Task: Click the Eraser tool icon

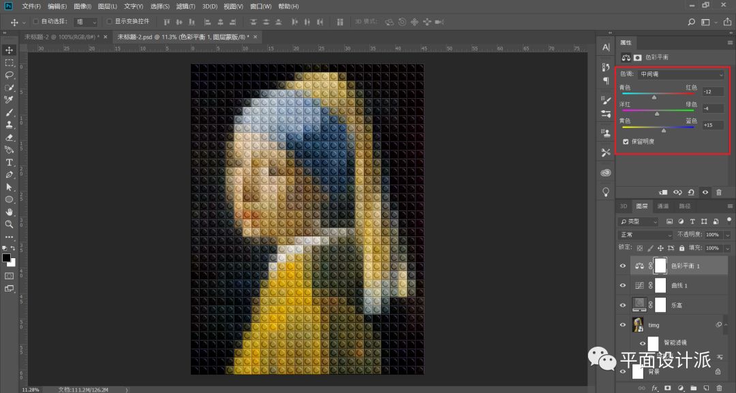Action: pyautogui.click(x=10, y=137)
